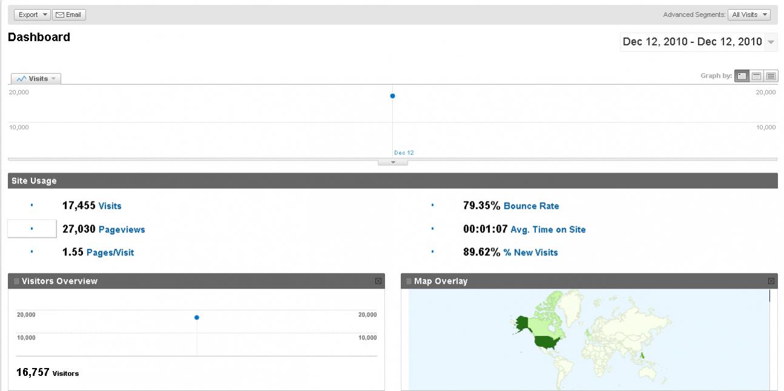
Task: Collapse the graph using the small arrow handle
Action: point(392,162)
